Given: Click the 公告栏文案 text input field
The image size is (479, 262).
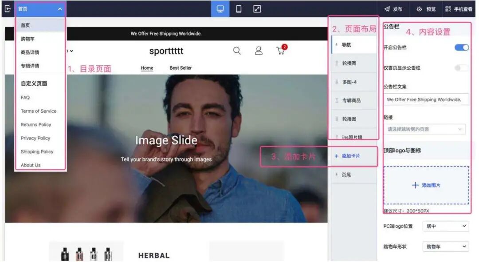Looking at the screenshot, I should pos(426,99).
